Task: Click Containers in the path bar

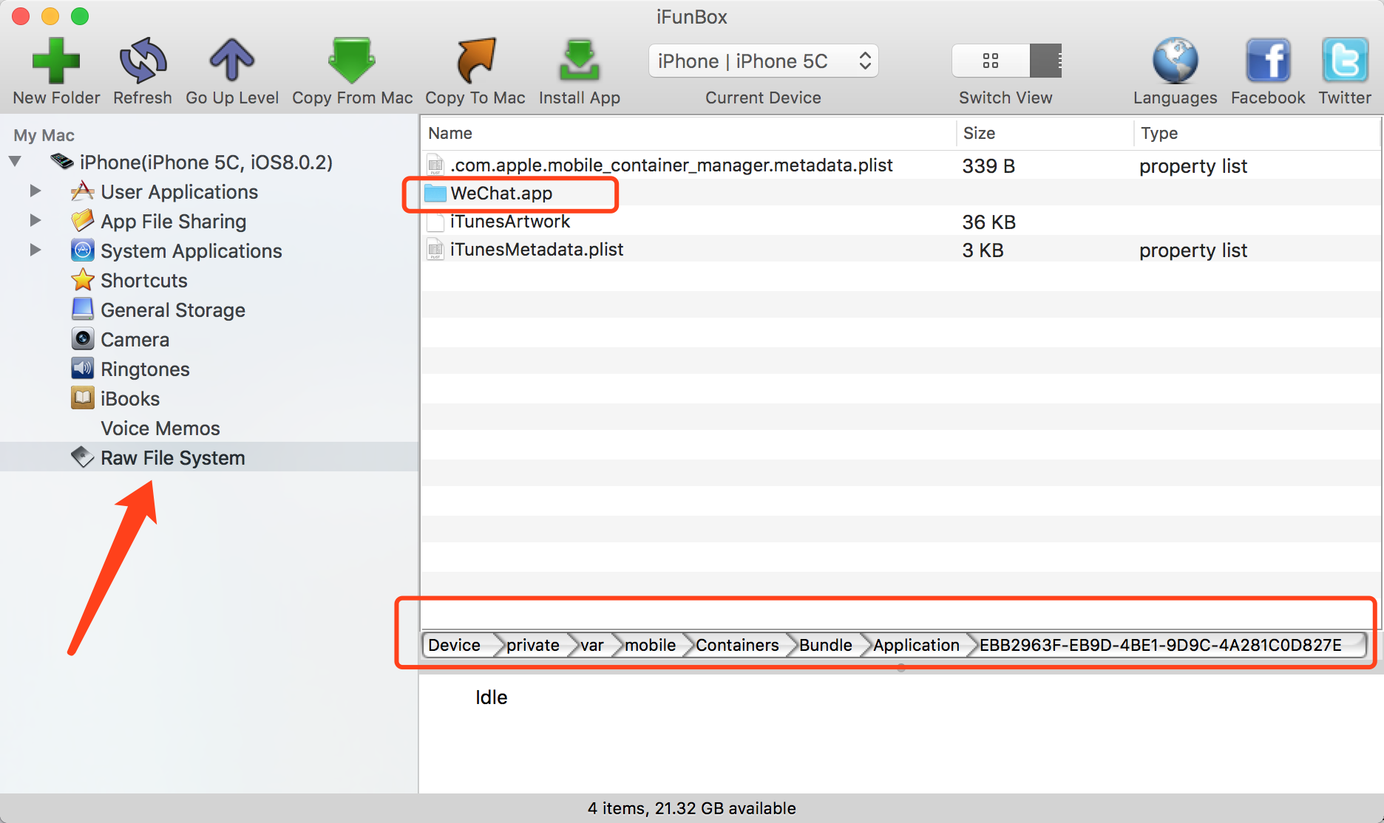Action: [737, 645]
